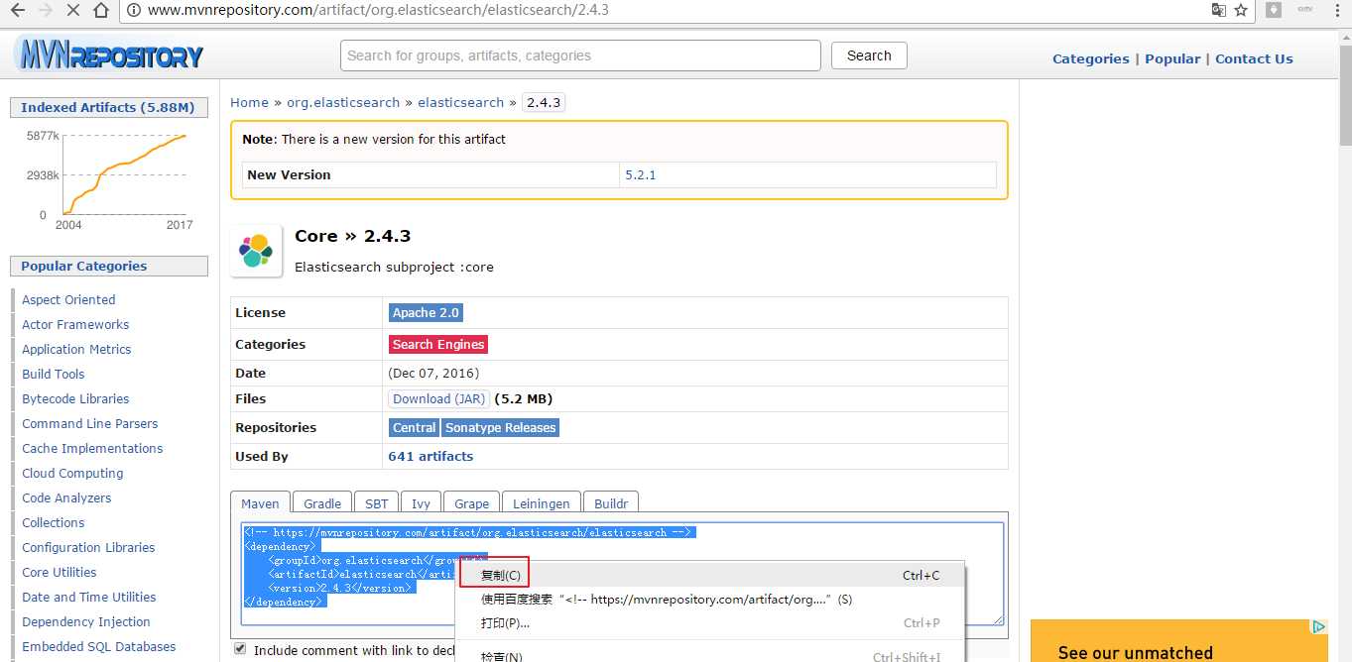
Task: Switch to the Buildr tab
Action: [611, 503]
